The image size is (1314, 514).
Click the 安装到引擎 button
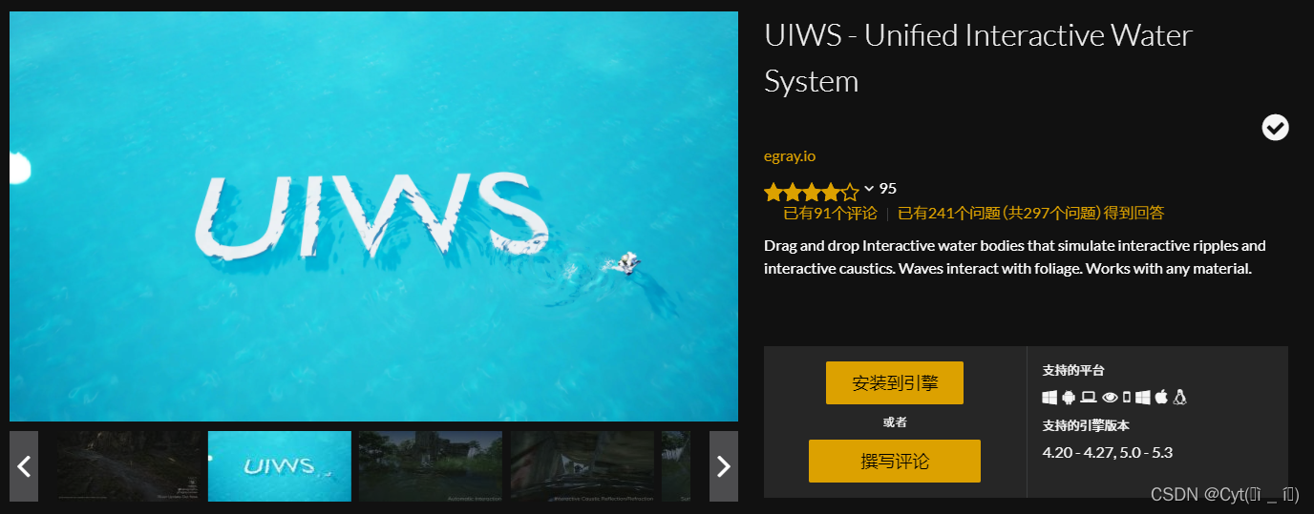pyautogui.click(x=895, y=382)
